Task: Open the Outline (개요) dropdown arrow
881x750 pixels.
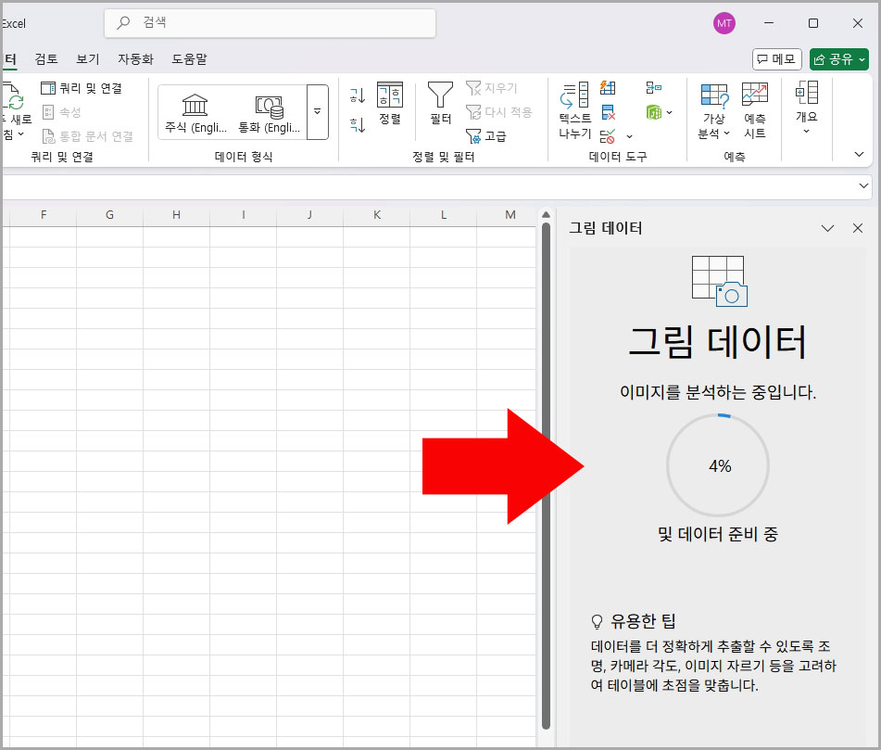Action: coord(806,132)
